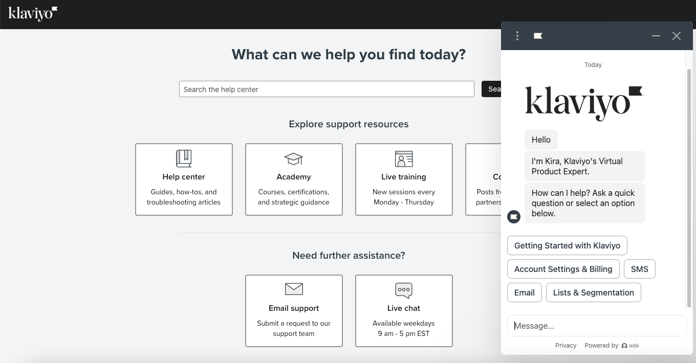
Task: Focus the chat Message input field
Action: 596,326
